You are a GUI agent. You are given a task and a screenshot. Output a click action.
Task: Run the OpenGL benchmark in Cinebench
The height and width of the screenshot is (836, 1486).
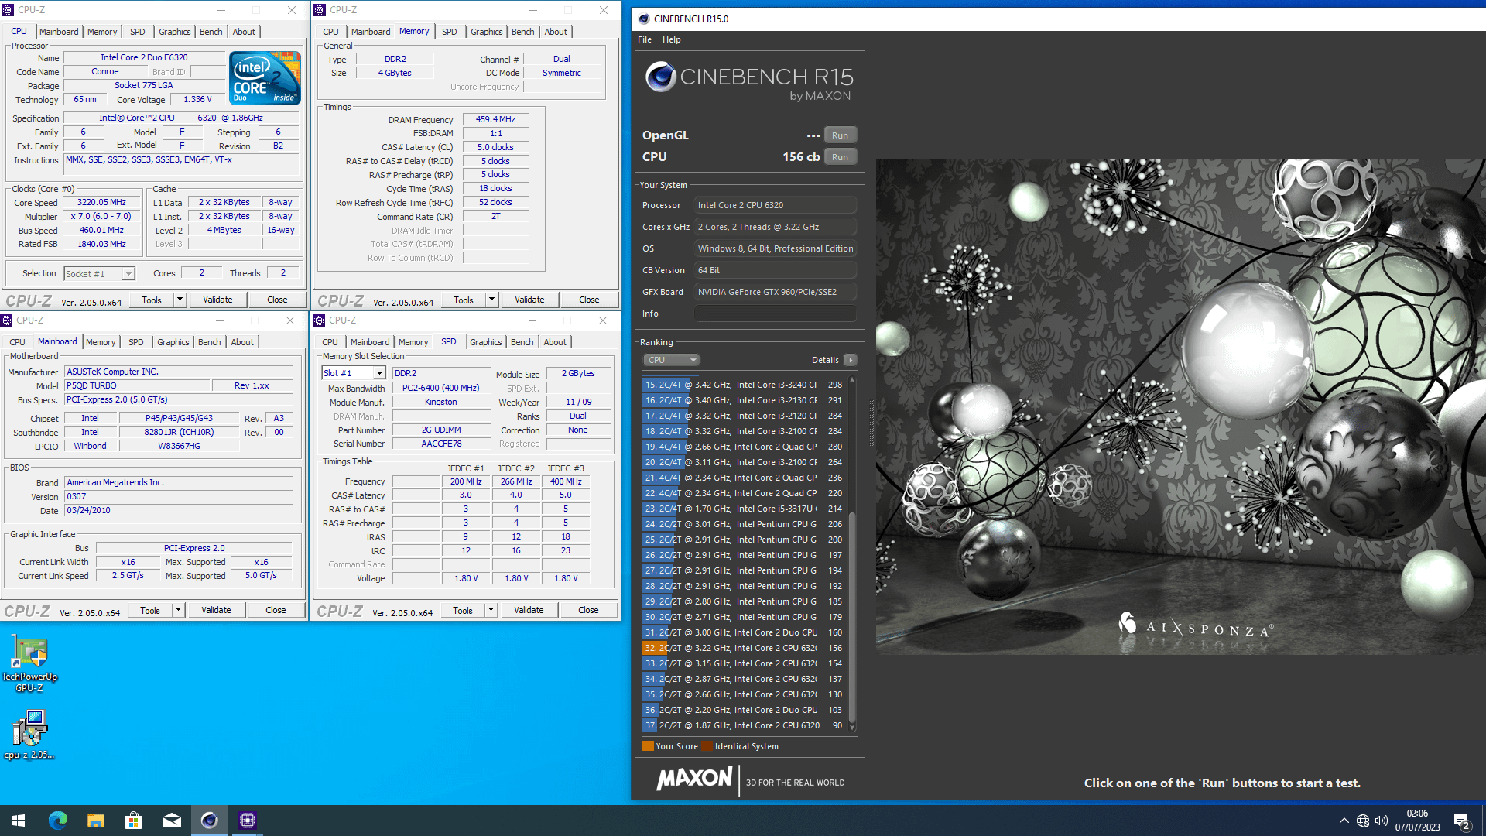tap(840, 135)
